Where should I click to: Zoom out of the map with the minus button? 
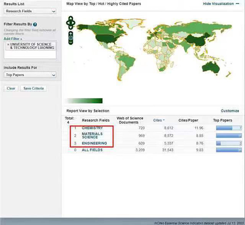tap(71, 42)
